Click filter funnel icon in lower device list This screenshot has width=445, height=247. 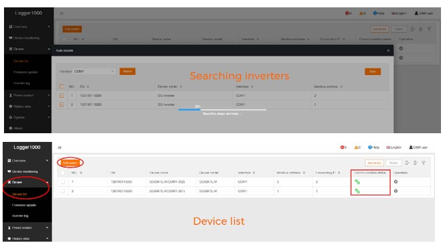(x=424, y=163)
